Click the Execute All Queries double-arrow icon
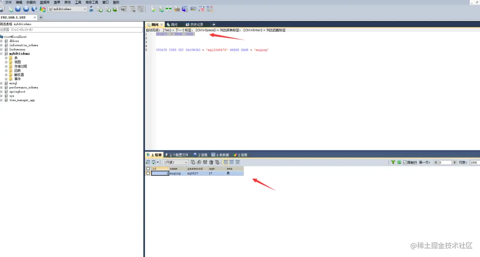The width and height of the screenshot is (480, 257). [x=26, y=9]
